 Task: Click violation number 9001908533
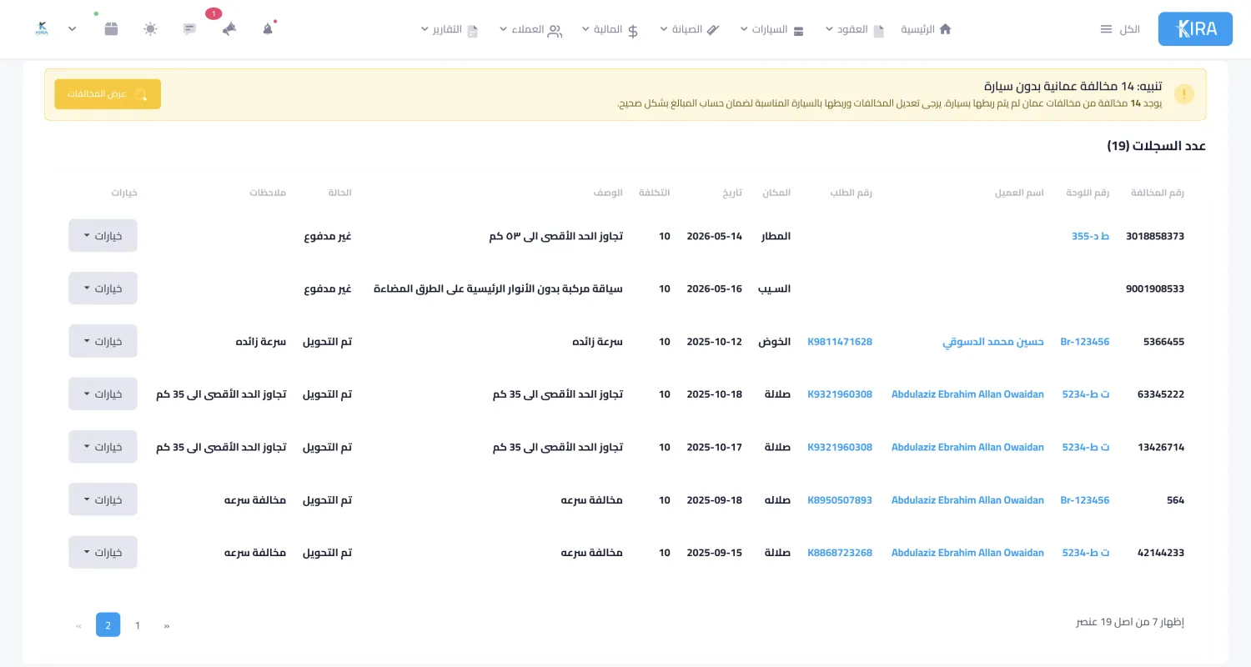point(1155,289)
